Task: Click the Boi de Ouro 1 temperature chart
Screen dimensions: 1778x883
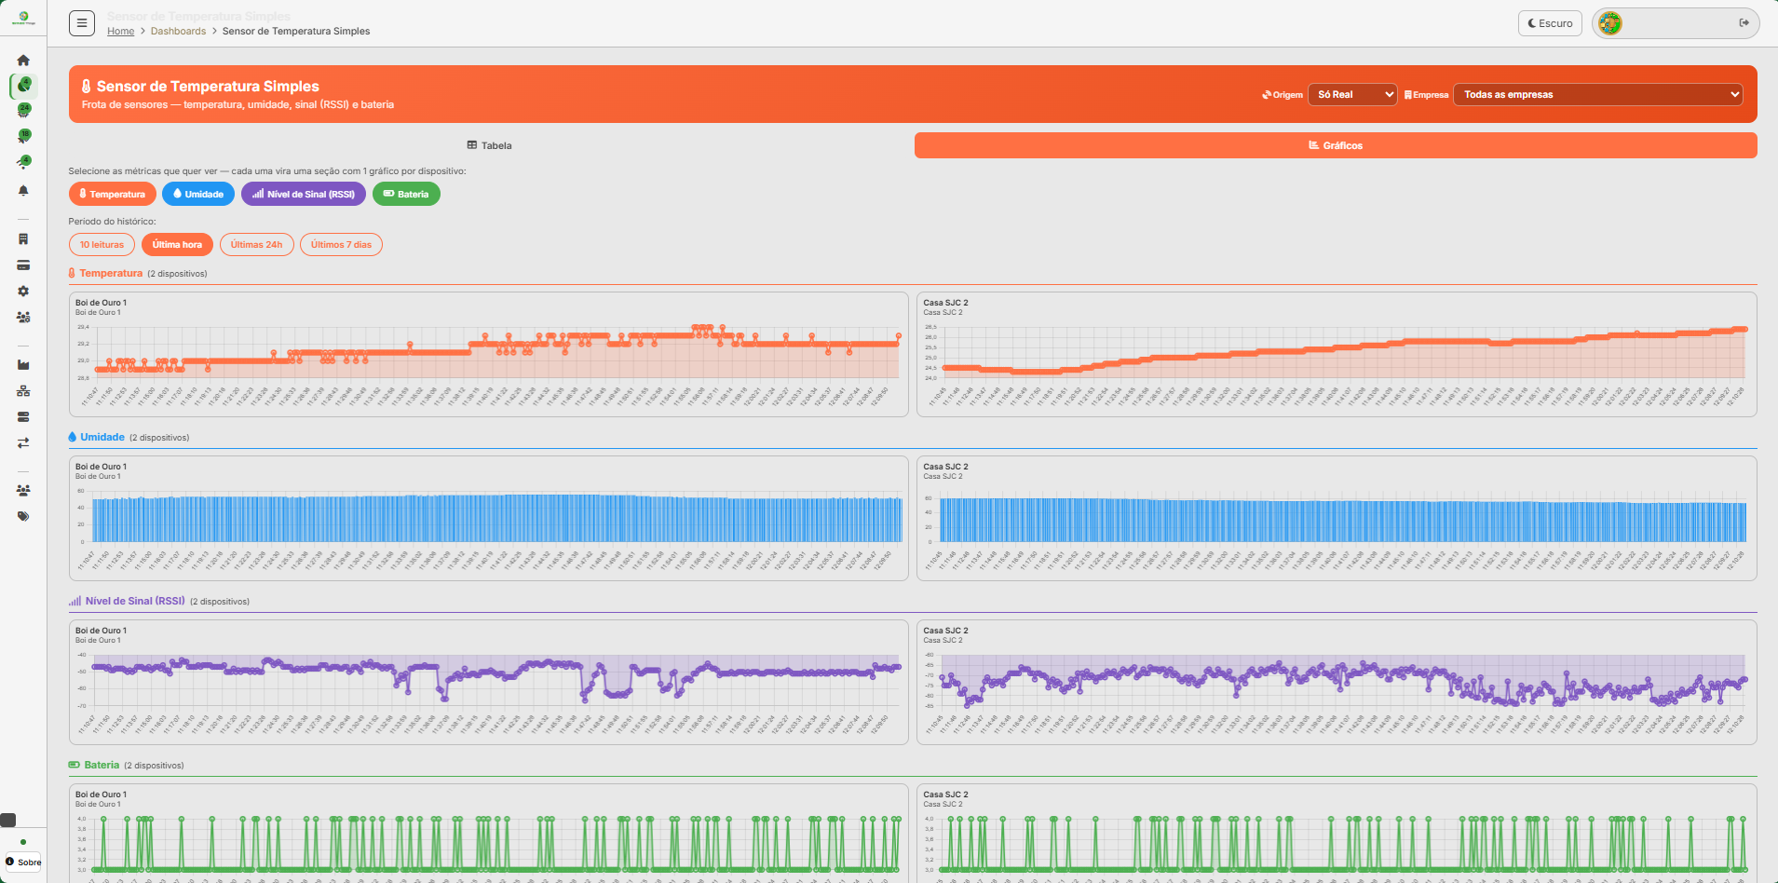Action: (x=489, y=355)
